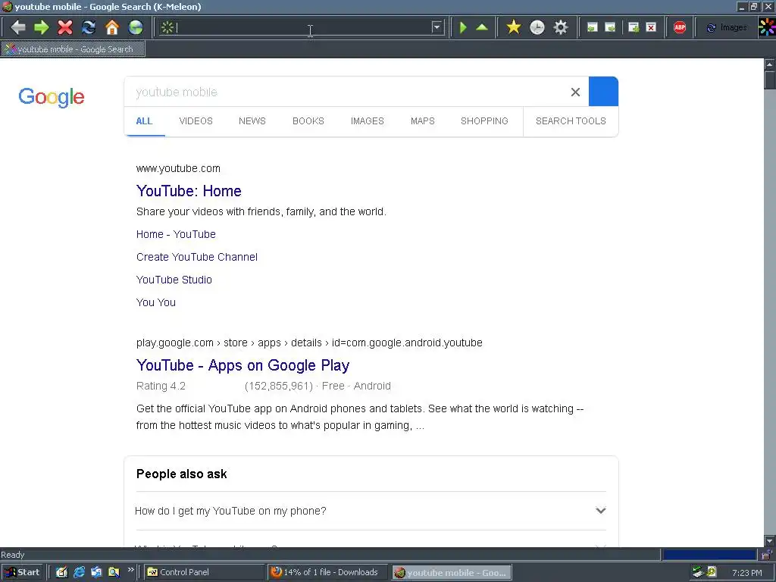This screenshot has width=776, height=582.
Task: Open SEARCH TOOLS
Action: (x=571, y=121)
